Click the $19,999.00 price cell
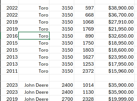 (115, 98)
